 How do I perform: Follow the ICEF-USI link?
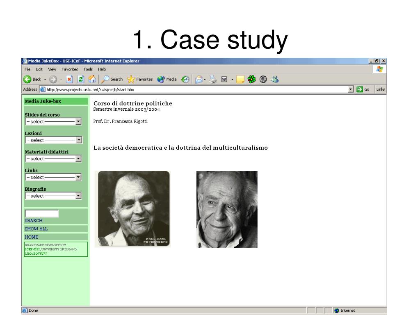(x=32, y=249)
